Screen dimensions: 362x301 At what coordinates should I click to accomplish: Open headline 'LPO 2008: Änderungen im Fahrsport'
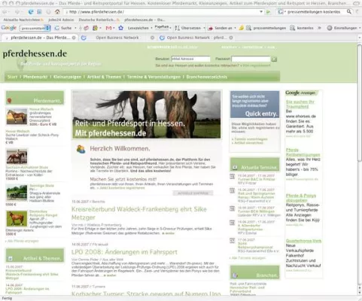[x=124, y=252]
